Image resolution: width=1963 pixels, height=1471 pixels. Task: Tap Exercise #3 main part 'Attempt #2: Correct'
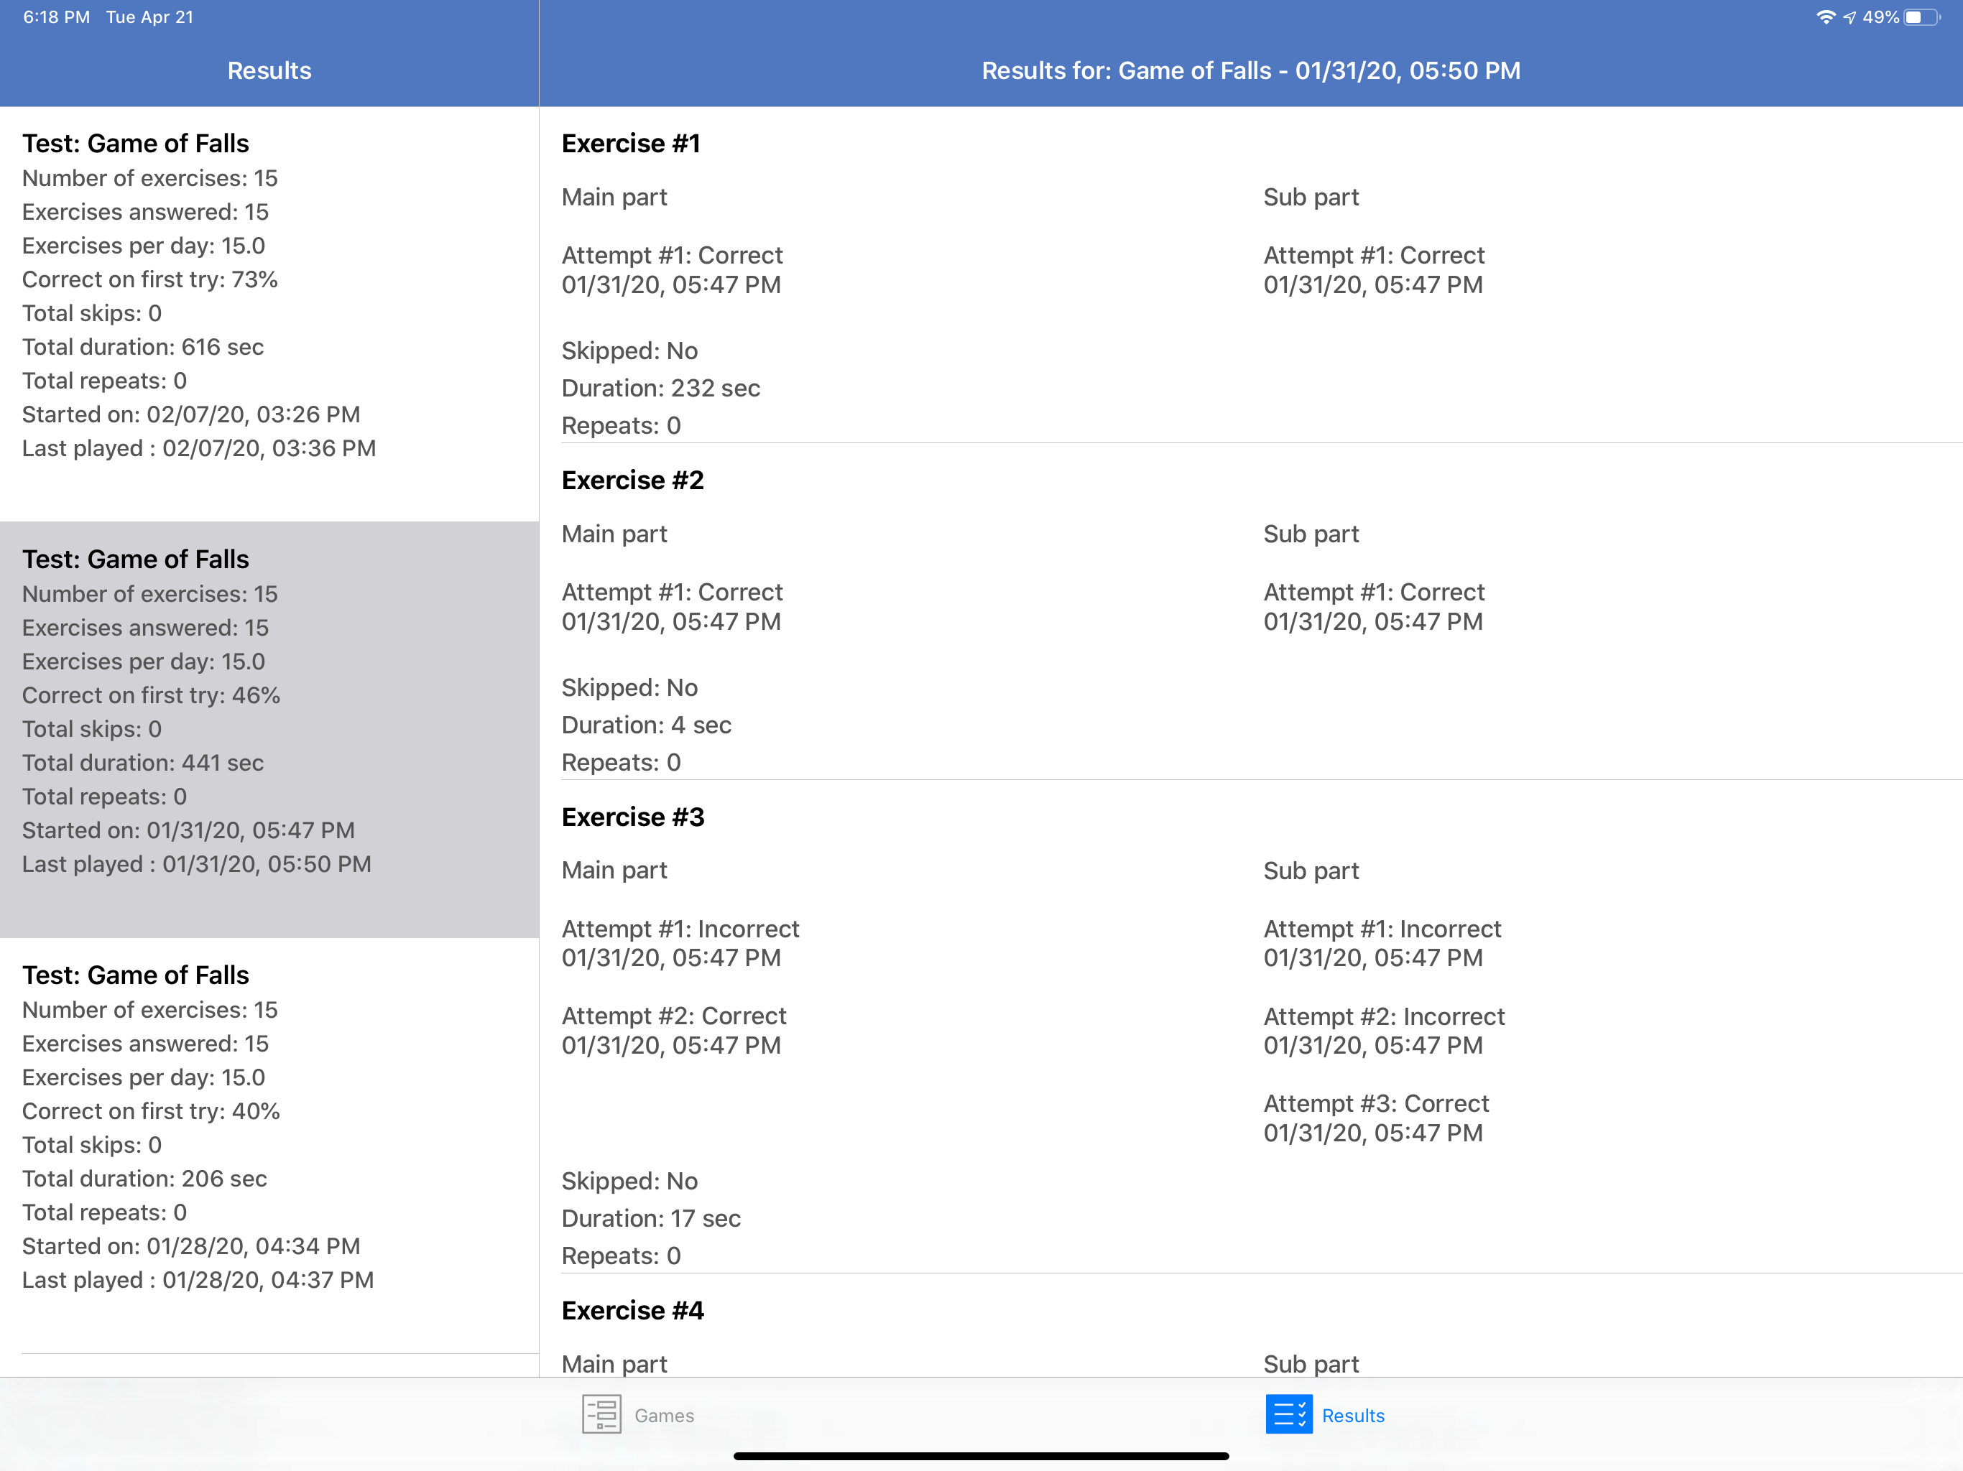coord(675,1016)
